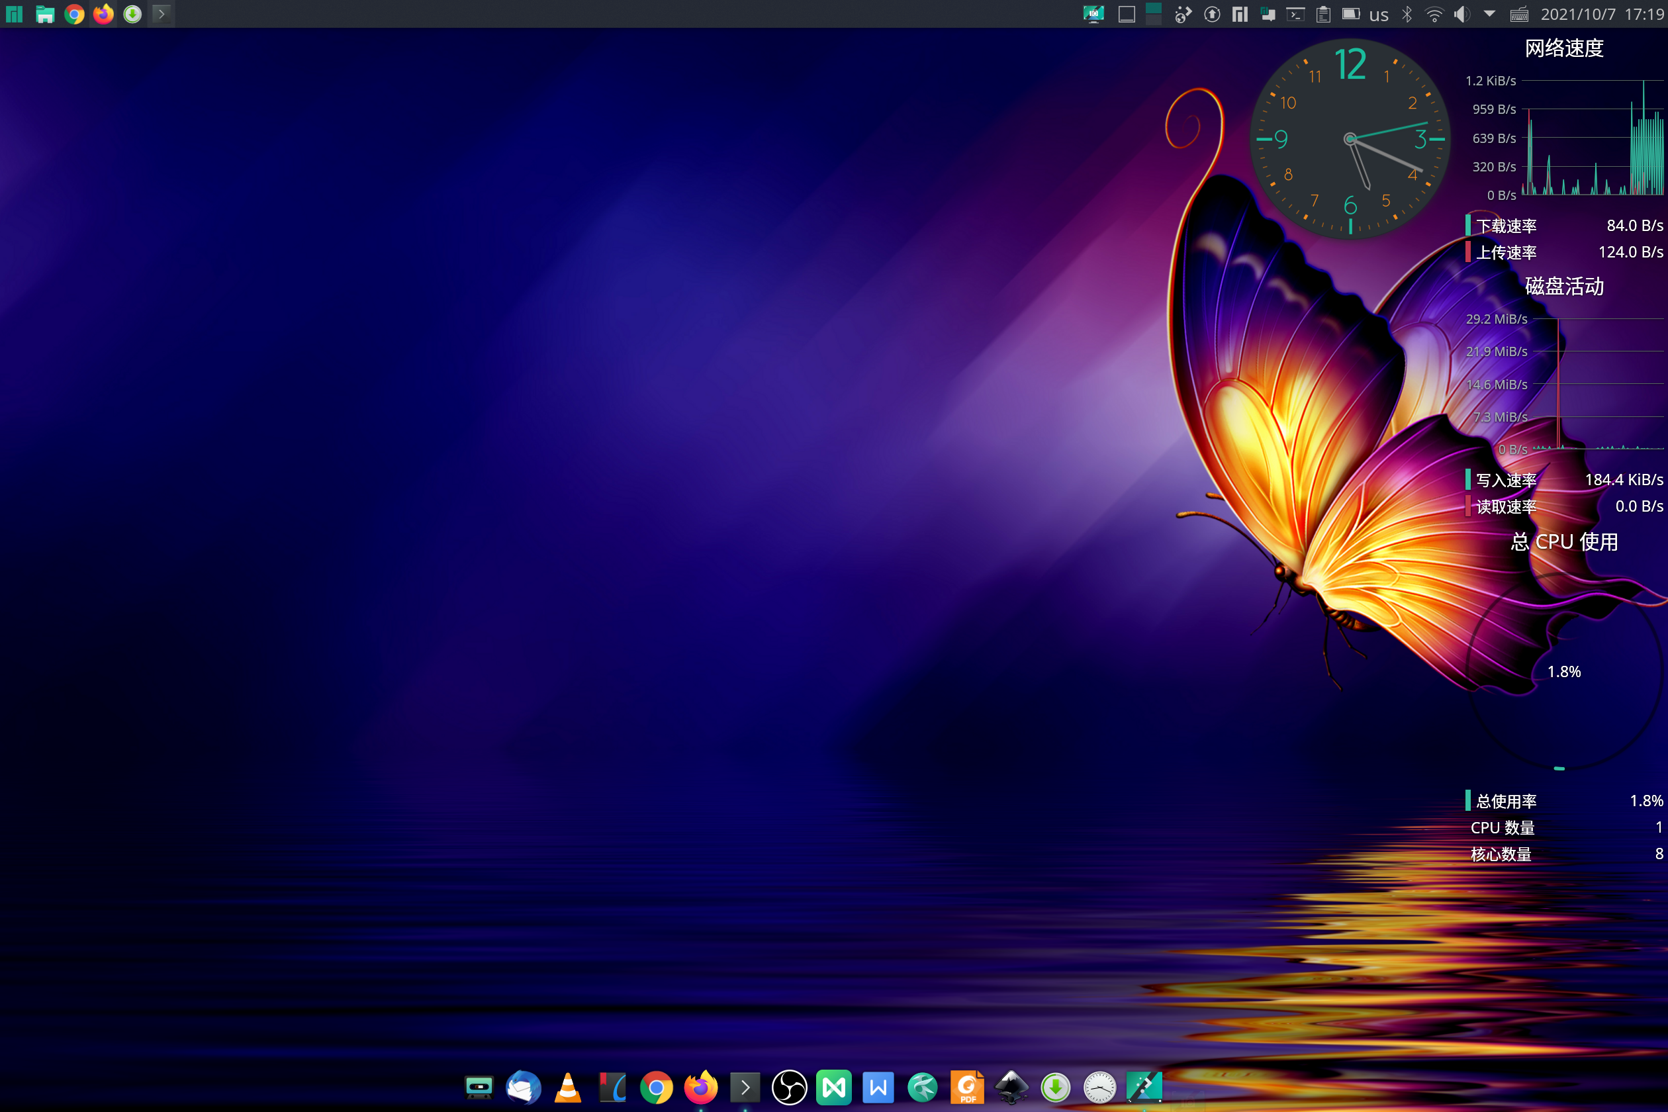Click the analog clock desktop widget
The image size is (1668, 1112).
tap(1350, 138)
